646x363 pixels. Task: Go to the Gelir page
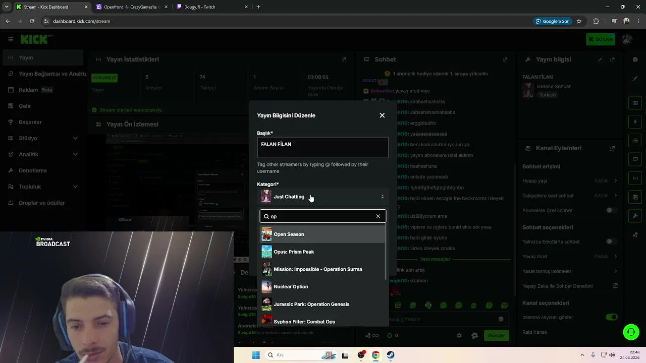click(x=42, y=106)
